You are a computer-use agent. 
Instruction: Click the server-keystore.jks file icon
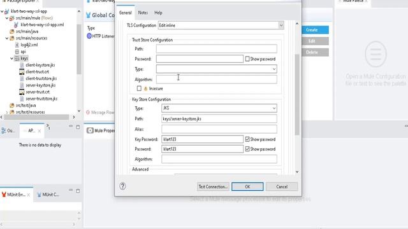[x=22, y=85]
